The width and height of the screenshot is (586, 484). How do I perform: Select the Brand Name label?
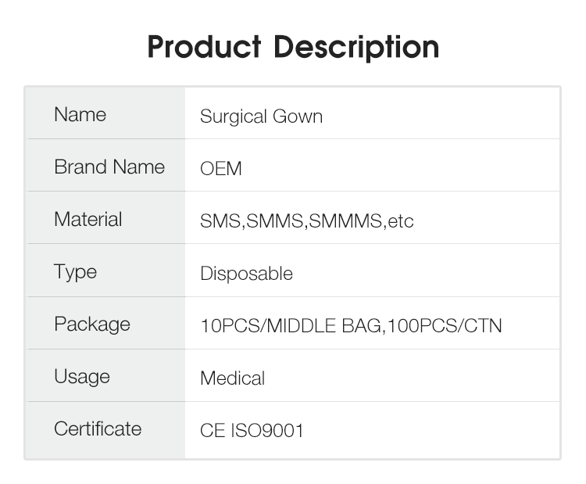tap(109, 167)
